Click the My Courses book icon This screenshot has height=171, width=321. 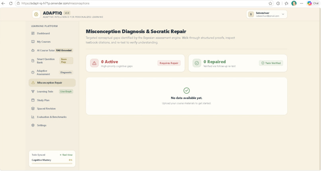tap(33, 42)
